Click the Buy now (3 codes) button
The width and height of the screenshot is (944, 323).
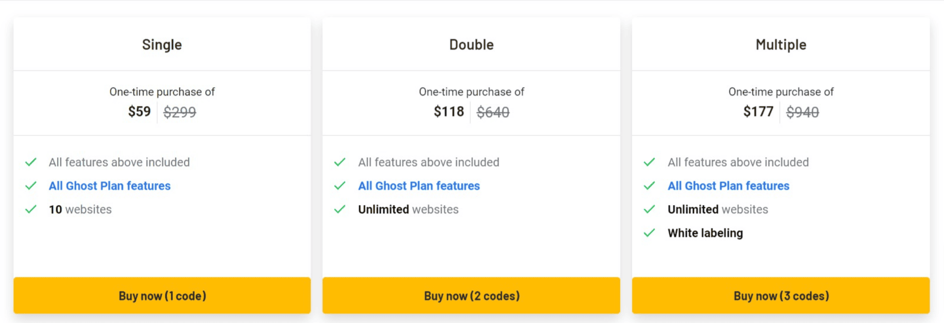(781, 295)
